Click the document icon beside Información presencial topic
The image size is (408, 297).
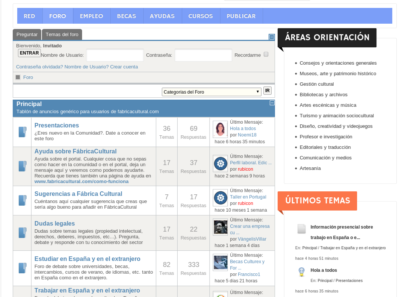[301, 229]
